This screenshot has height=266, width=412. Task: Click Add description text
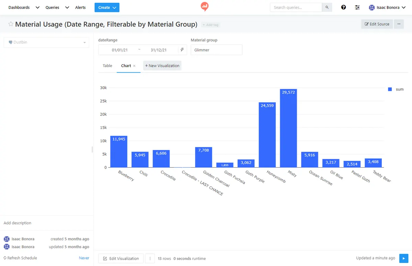pos(18,223)
